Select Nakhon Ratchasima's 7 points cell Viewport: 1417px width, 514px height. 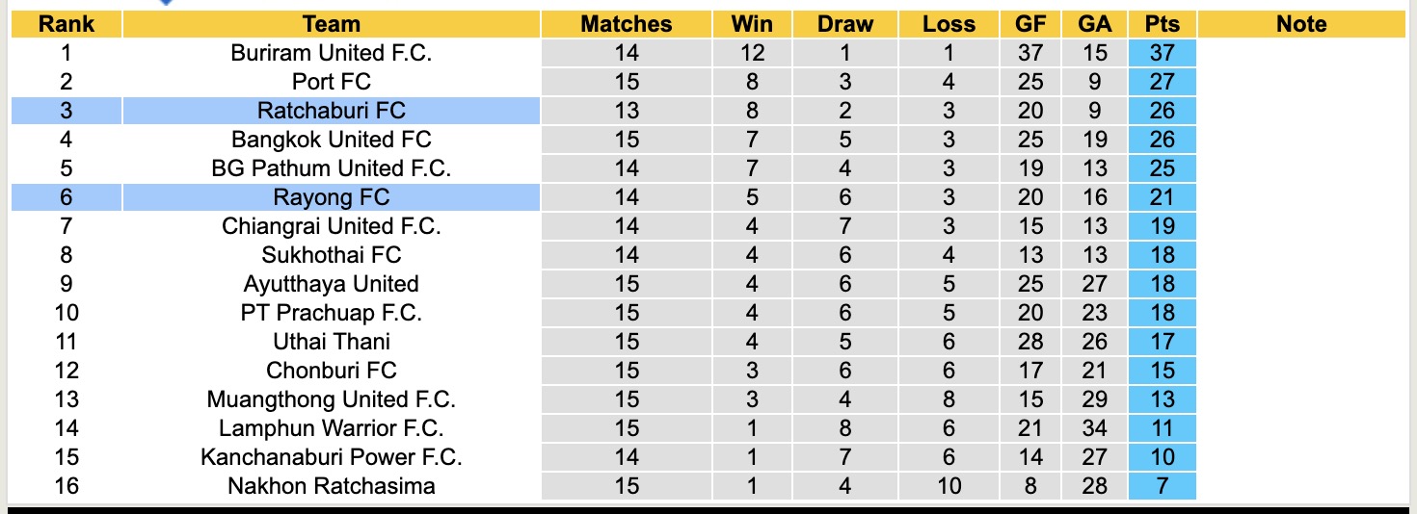coord(1163,486)
